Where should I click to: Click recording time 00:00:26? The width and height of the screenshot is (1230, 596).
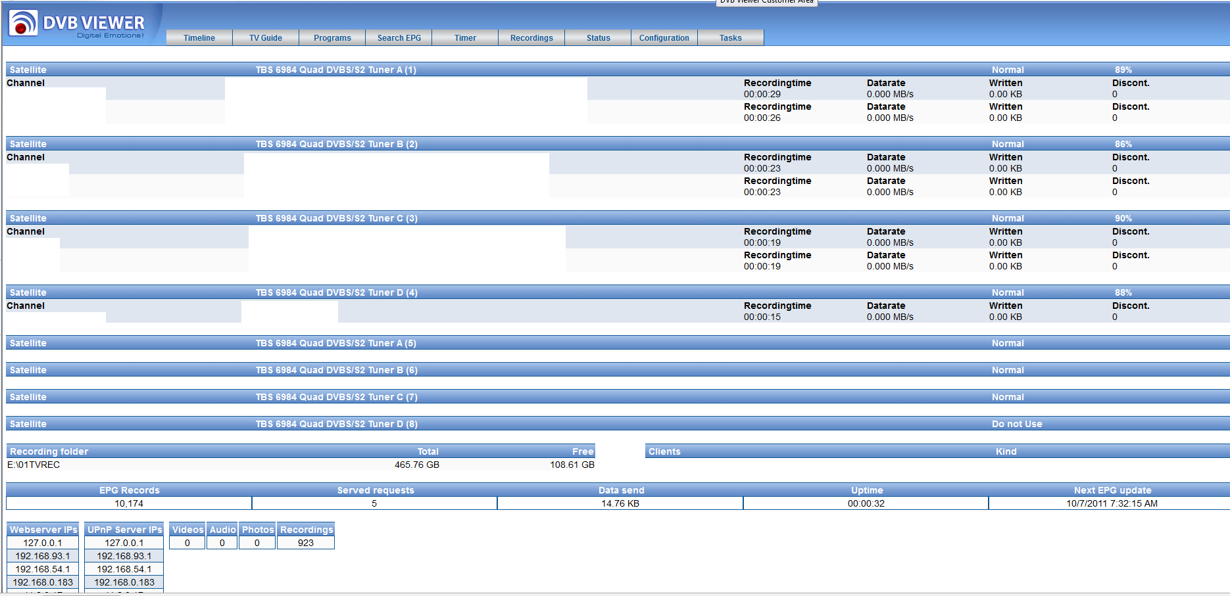[762, 118]
